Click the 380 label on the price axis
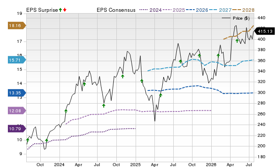This screenshot has height=167, width=280. [262, 50]
